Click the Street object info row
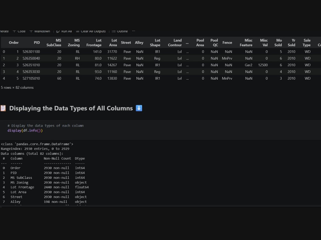The image size is (321, 240). click(45, 197)
